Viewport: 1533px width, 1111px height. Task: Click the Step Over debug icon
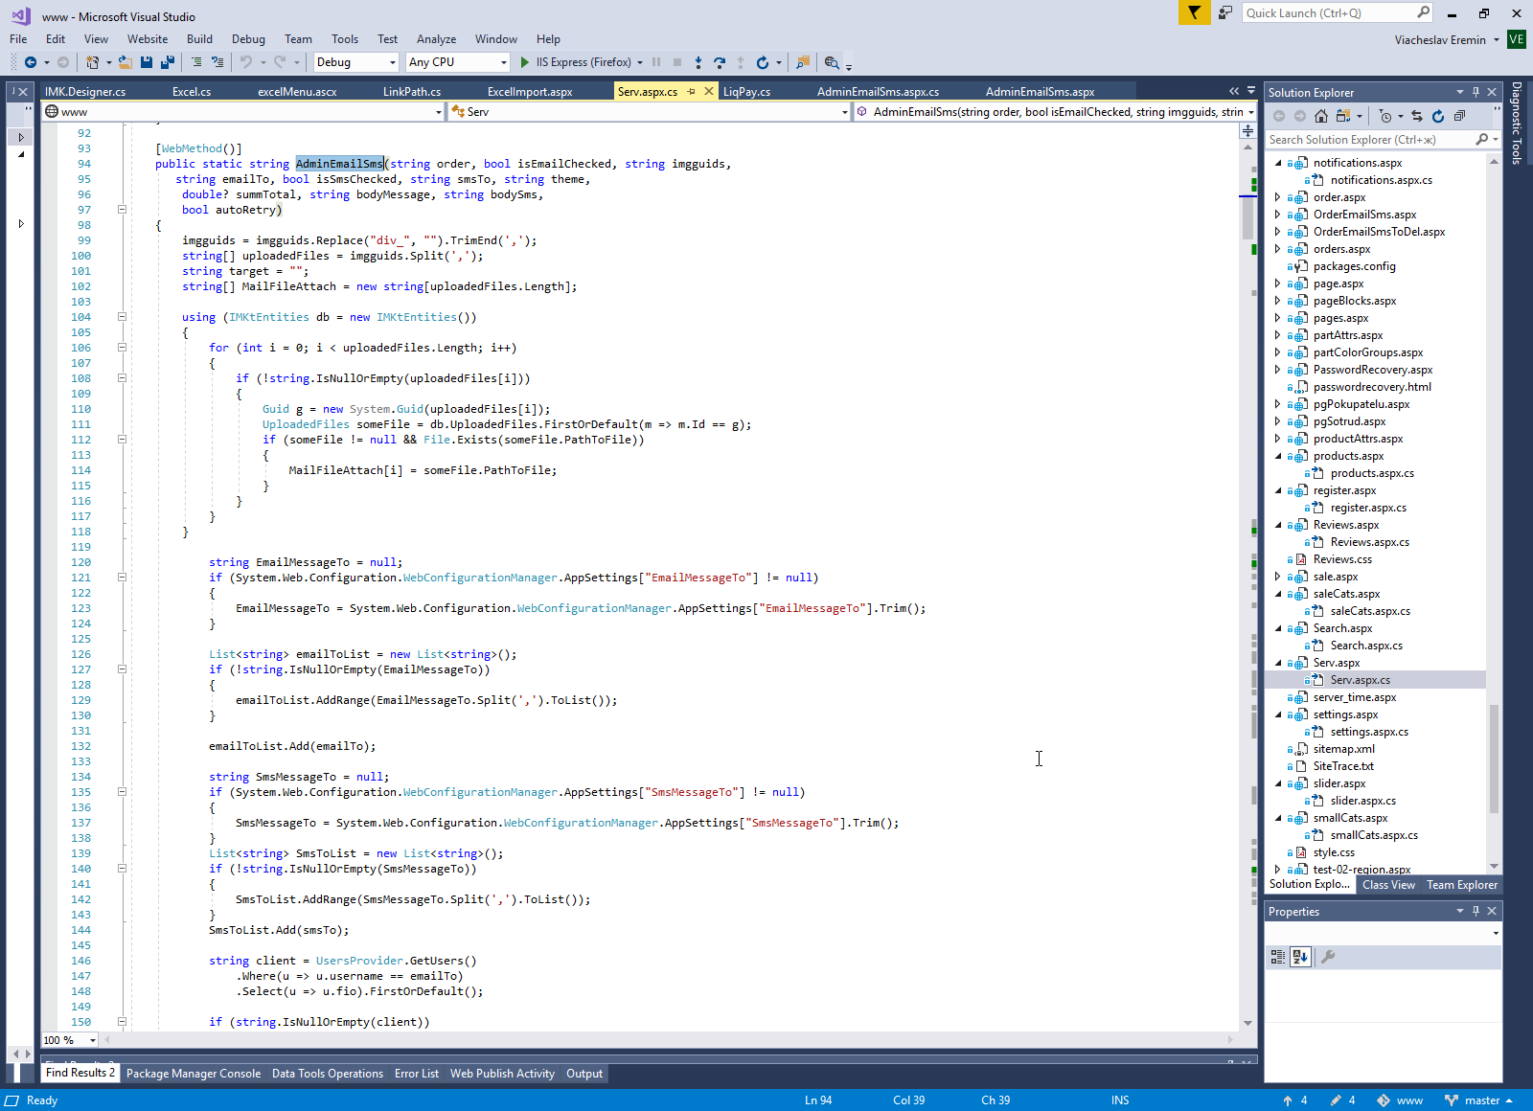720,62
